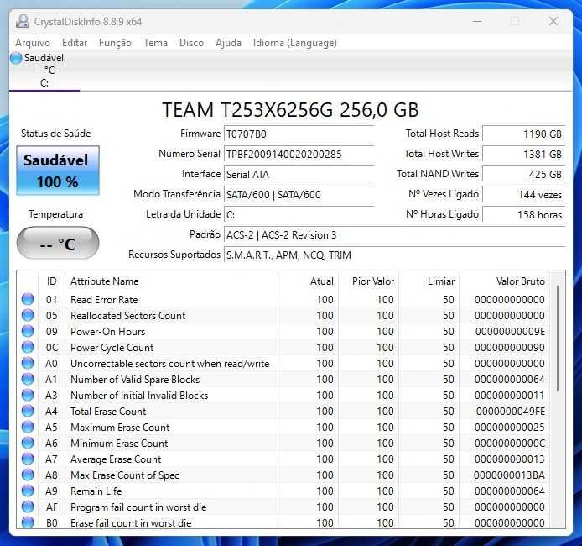582x546 pixels.
Task: Click the status icon for Average Erase Count
Action: tap(28, 459)
